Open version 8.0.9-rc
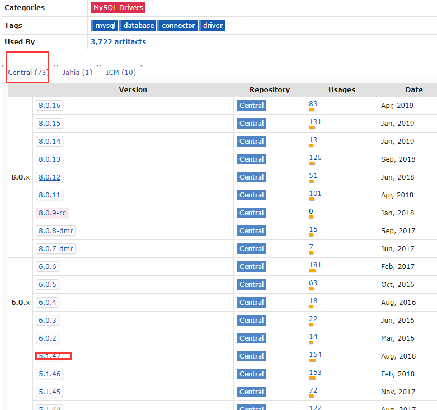 [52, 213]
